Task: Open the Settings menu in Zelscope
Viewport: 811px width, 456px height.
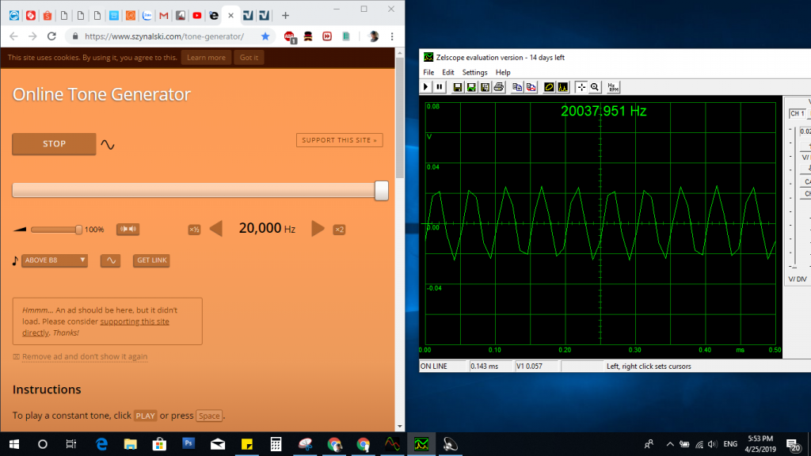Action: tap(475, 72)
